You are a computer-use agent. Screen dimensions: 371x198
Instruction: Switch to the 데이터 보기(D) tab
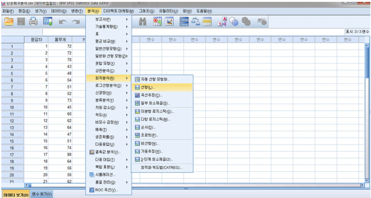coord(16,195)
